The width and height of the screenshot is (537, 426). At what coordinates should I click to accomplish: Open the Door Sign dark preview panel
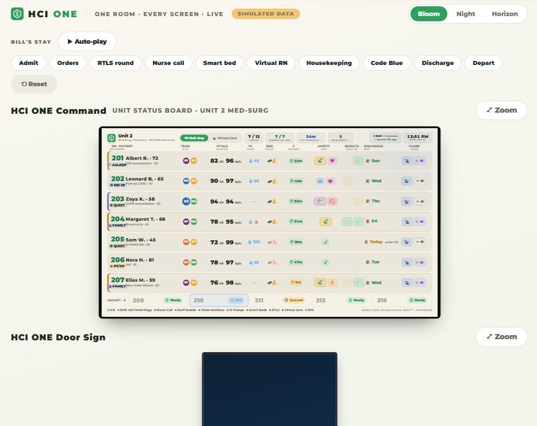pyautogui.click(x=270, y=389)
